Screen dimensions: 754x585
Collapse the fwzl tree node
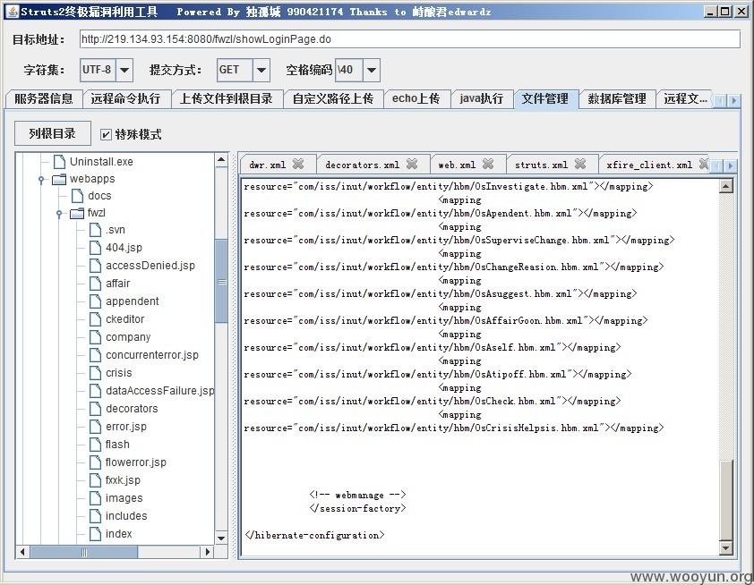click(59, 214)
